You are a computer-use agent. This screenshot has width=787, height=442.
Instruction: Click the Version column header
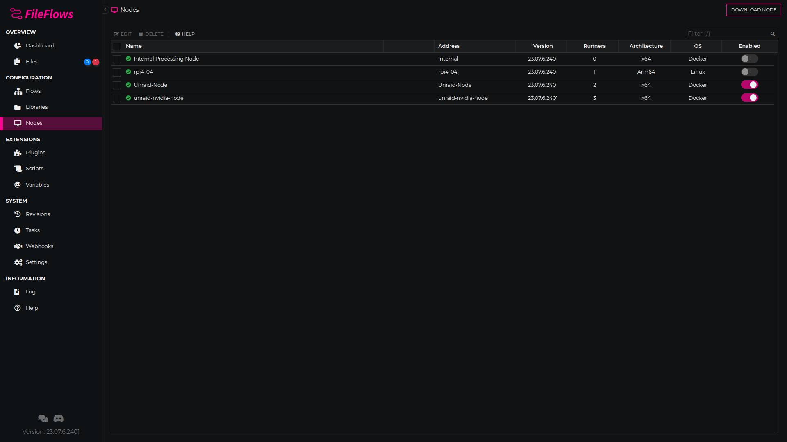coord(543,46)
